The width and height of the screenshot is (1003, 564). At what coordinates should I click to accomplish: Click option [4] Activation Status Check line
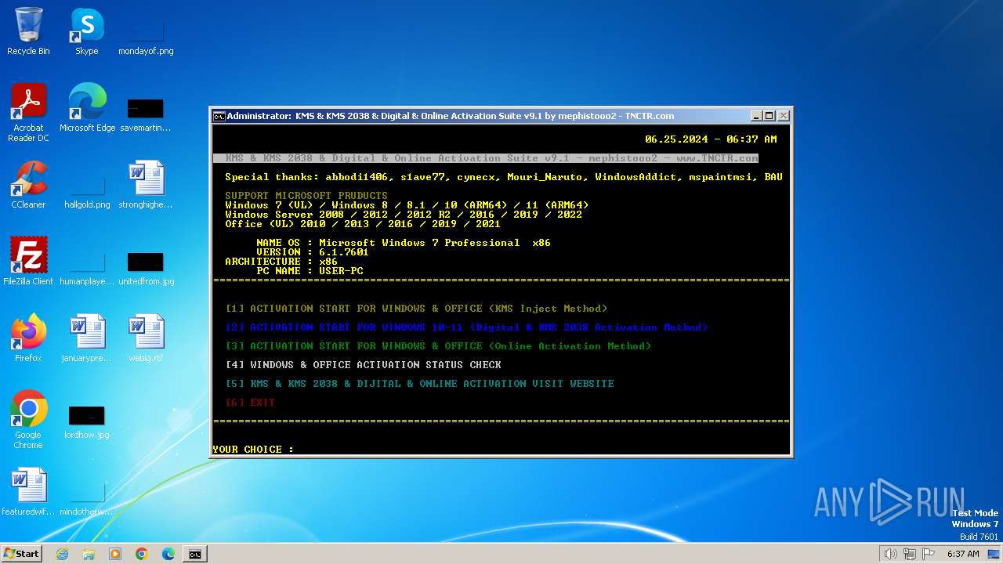363,365
